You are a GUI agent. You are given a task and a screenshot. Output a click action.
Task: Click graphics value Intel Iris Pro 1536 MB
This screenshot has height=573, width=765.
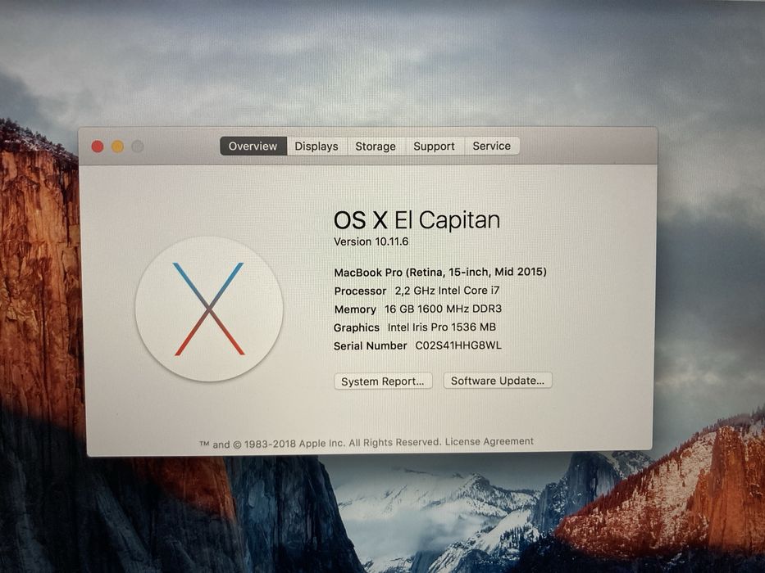pyautogui.click(x=442, y=327)
